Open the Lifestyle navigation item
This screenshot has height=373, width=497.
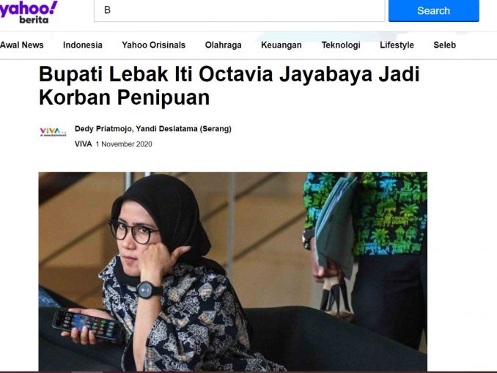[x=397, y=45]
